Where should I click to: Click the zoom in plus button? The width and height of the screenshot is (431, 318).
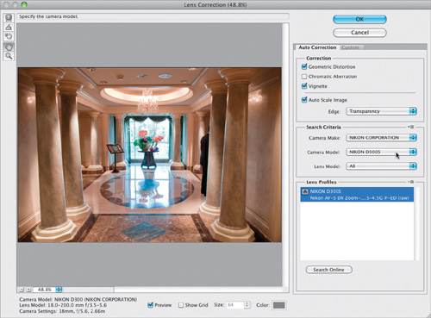click(28, 290)
